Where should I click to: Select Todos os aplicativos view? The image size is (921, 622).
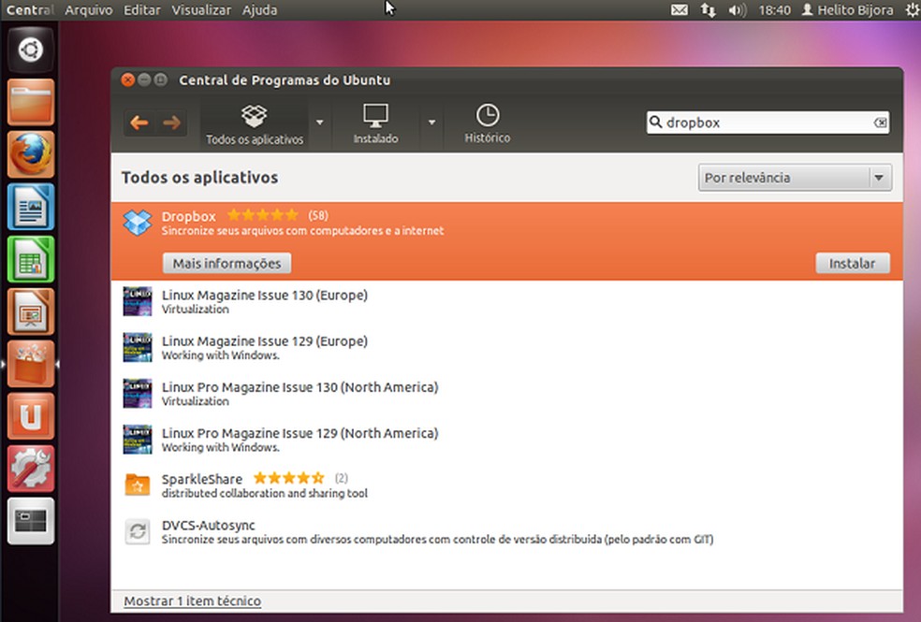[x=255, y=124]
